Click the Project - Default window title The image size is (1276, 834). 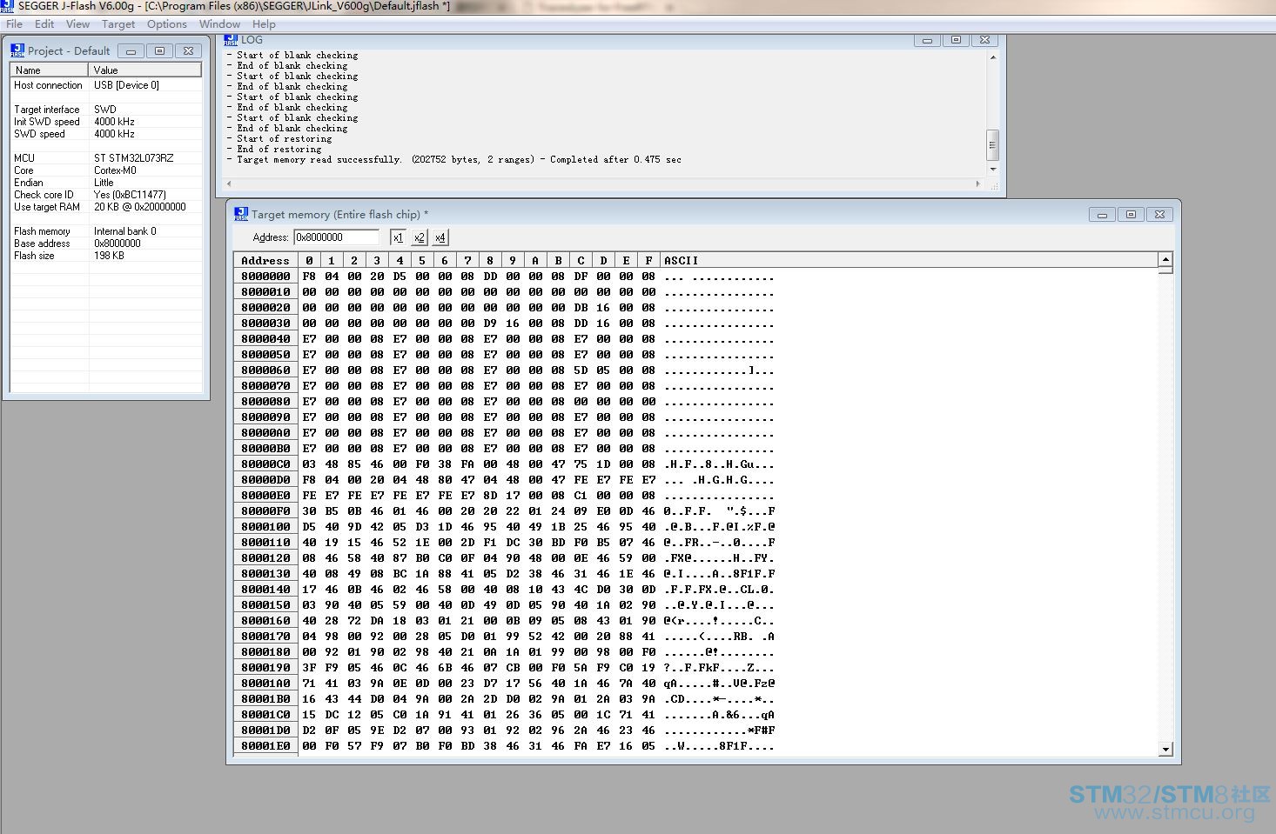(69, 51)
